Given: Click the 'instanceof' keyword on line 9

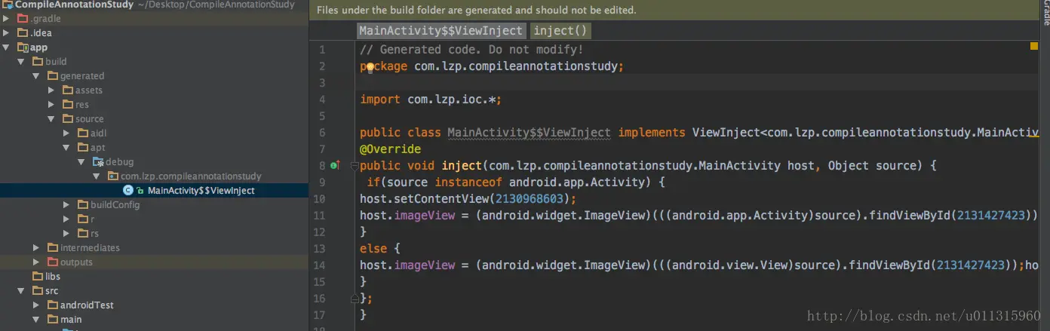Looking at the screenshot, I should click(x=468, y=182).
